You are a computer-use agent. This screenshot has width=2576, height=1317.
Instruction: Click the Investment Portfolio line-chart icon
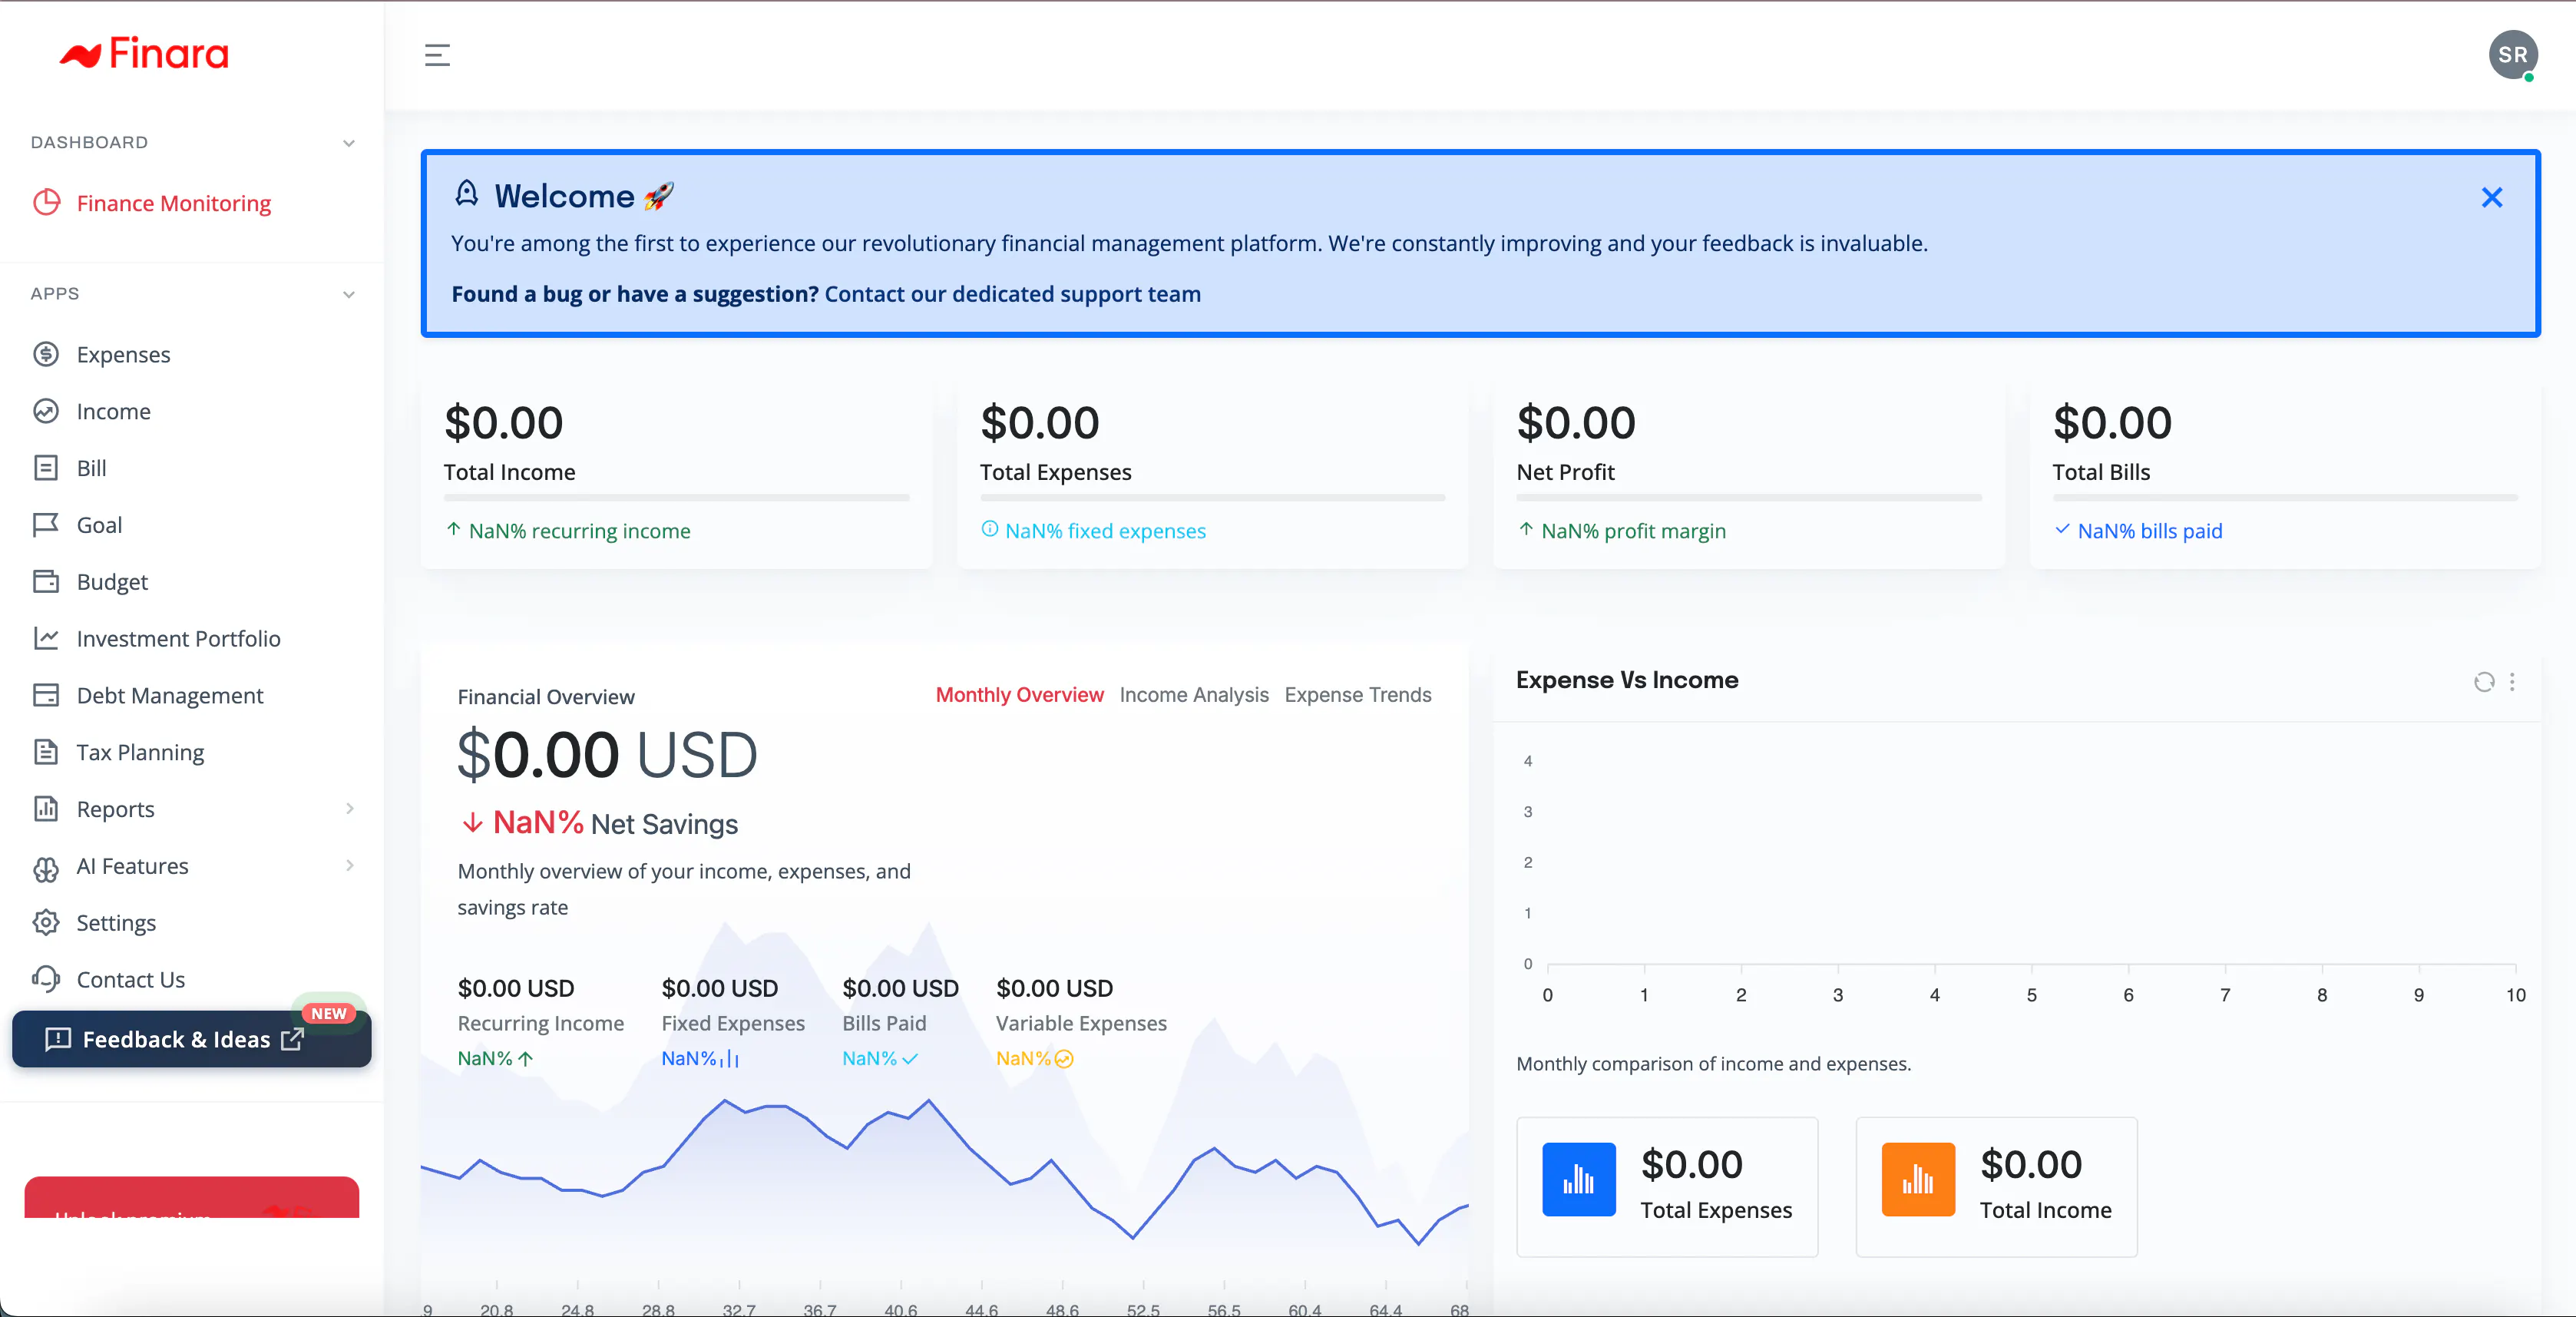click(x=46, y=638)
